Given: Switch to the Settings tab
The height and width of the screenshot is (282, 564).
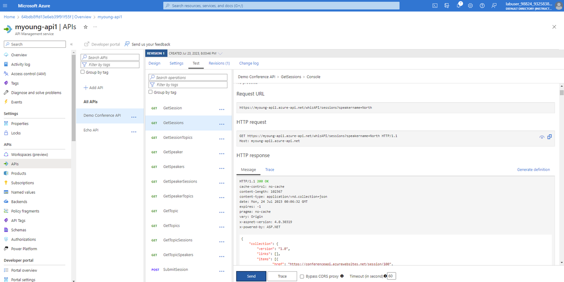Looking at the screenshot, I should coord(176,63).
